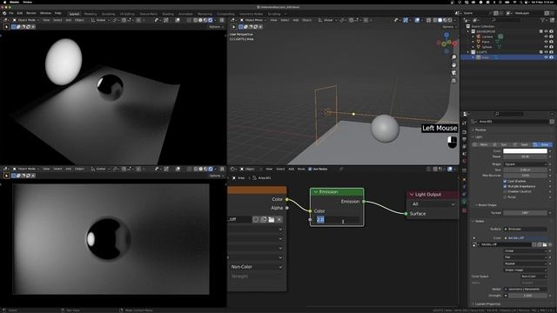Switch top-left viewport to rendered shading
Viewport: 557px width, 313px height.
click(211, 20)
